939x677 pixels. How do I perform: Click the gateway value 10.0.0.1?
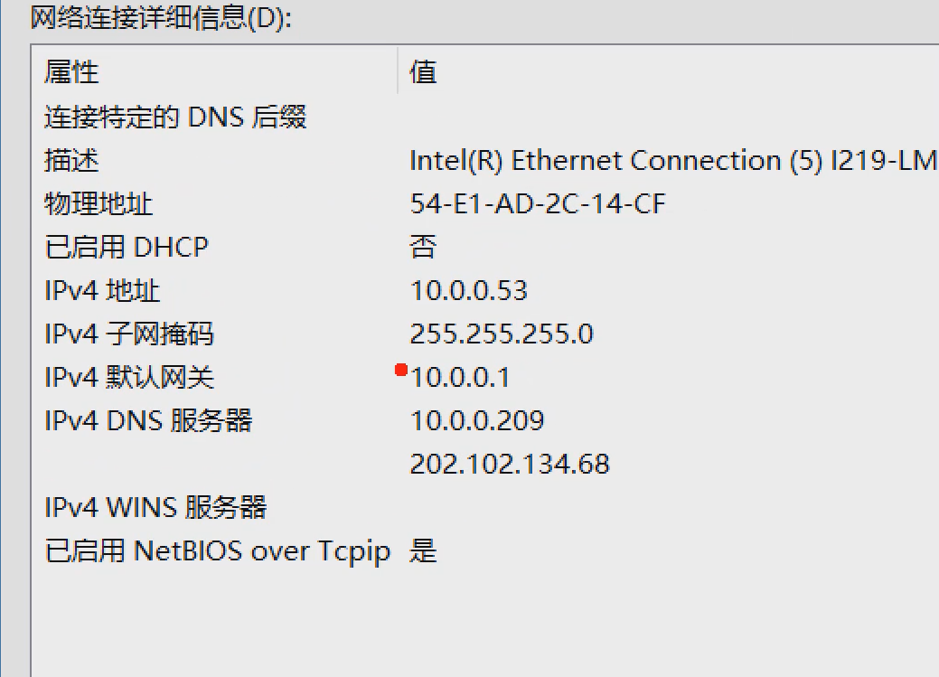(460, 378)
